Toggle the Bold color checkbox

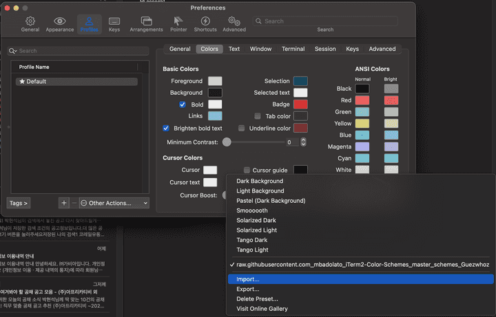[182, 105]
